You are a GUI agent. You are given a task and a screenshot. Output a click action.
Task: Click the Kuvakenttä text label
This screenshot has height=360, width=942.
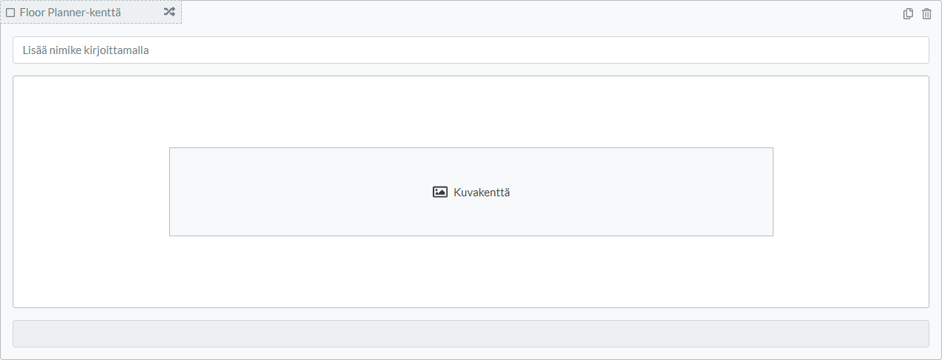tap(482, 193)
